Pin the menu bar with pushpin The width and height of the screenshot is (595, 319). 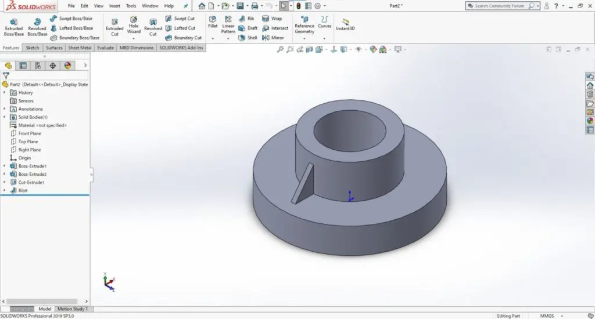pos(185,6)
